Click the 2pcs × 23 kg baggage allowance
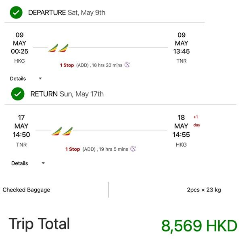Image resolution: width=242 pixels, height=242 pixels. click(204, 190)
